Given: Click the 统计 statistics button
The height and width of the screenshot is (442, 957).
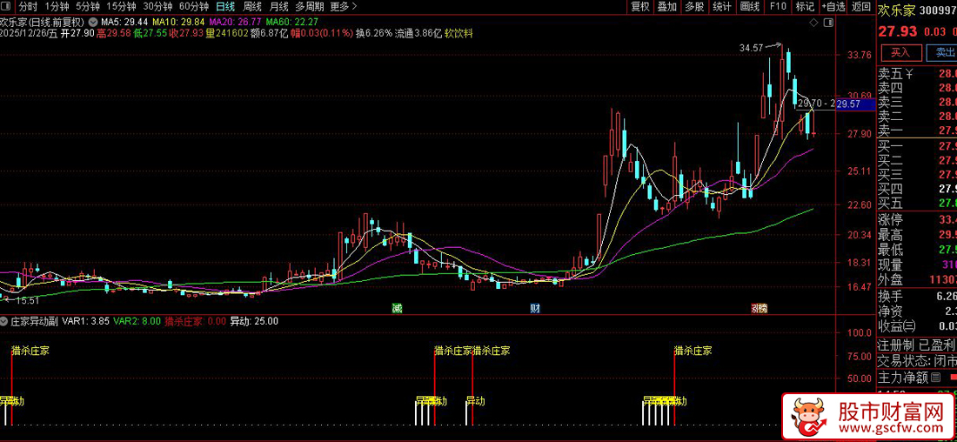Looking at the screenshot, I should coord(722,7).
